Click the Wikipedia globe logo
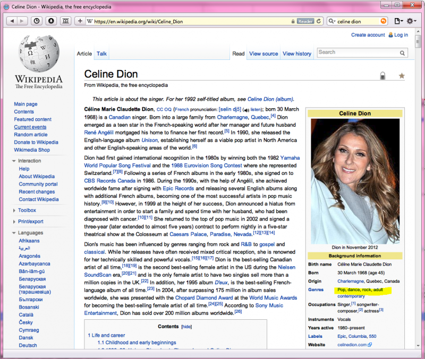Image resolution: width=425 pixels, height=359 pixels. point(39,54)
